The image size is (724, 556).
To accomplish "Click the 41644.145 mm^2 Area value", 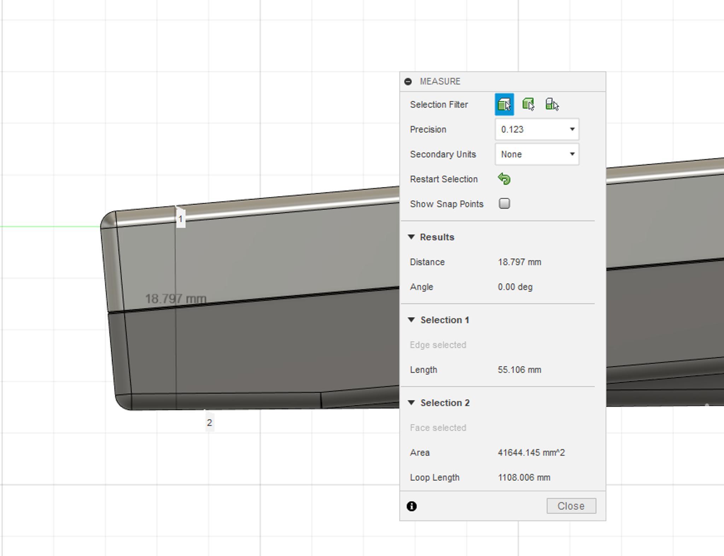I will (x=531, y=453).
